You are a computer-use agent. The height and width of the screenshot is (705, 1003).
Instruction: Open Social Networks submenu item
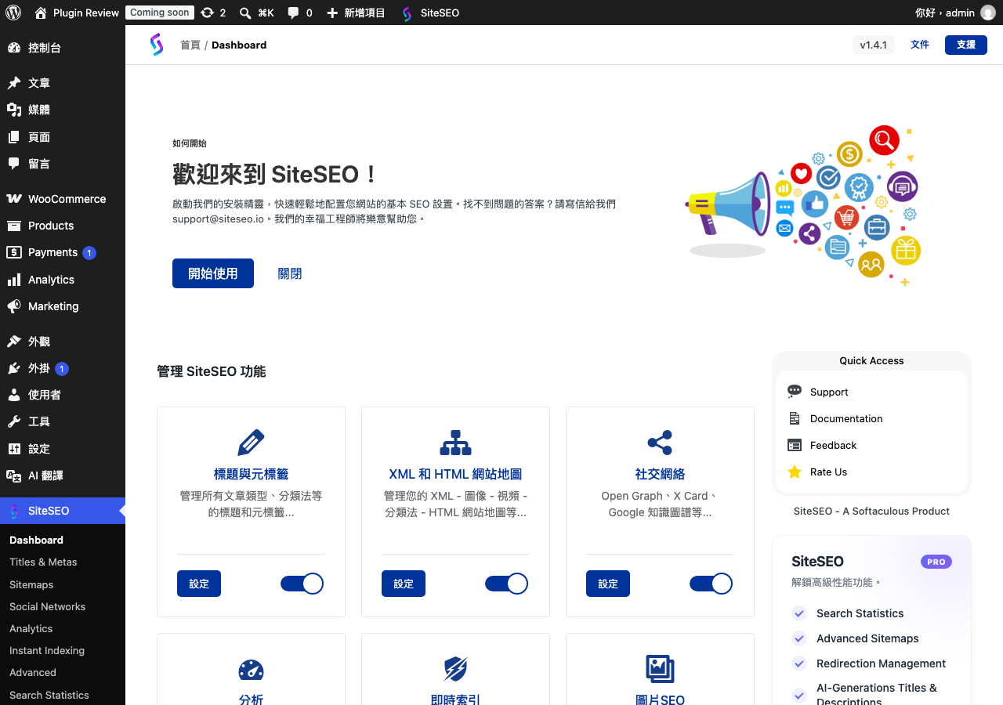click(x=47, y=606)
